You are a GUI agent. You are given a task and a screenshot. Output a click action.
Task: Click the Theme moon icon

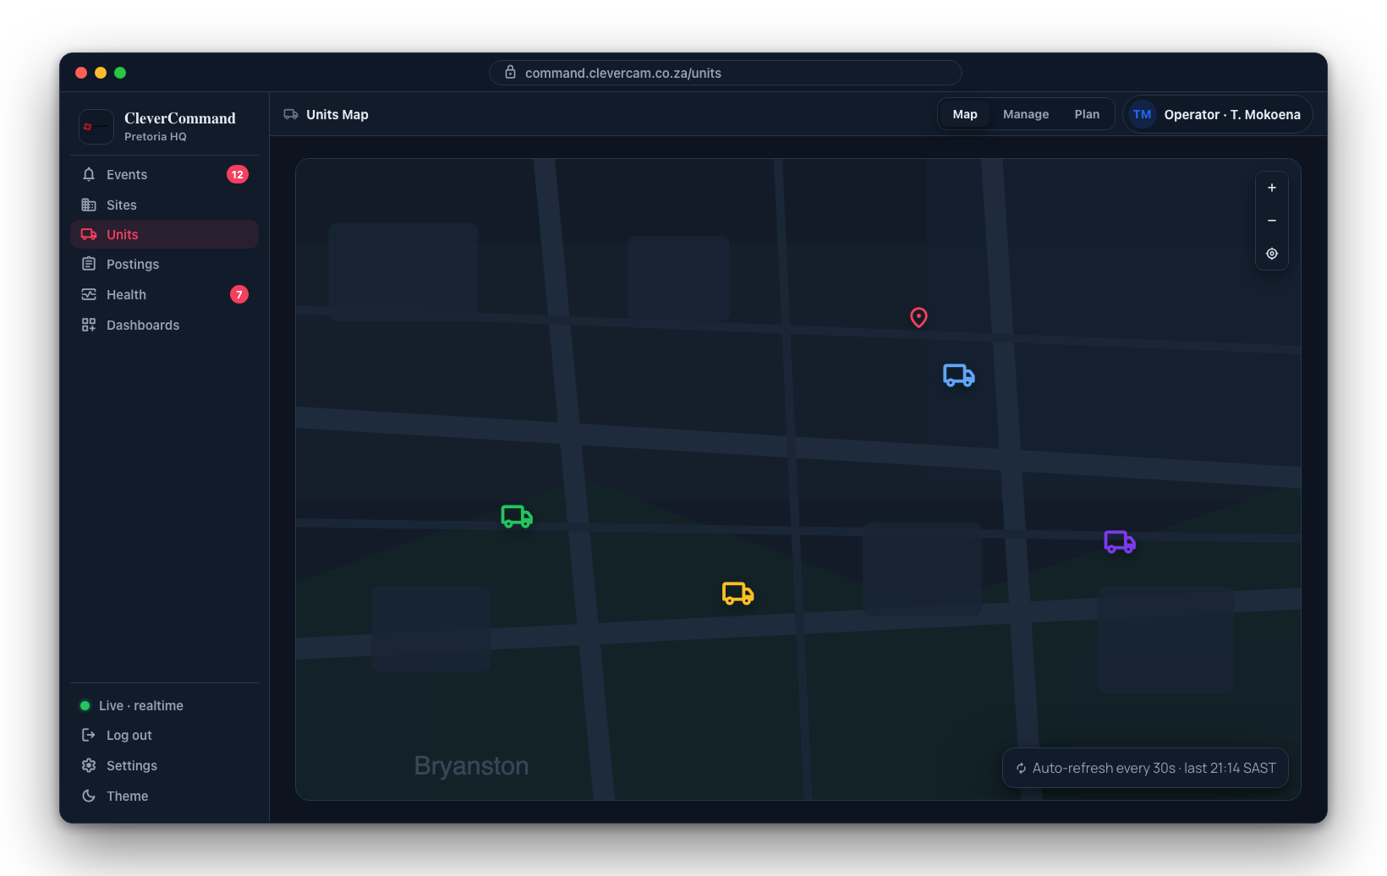click(x=89, y=796)
